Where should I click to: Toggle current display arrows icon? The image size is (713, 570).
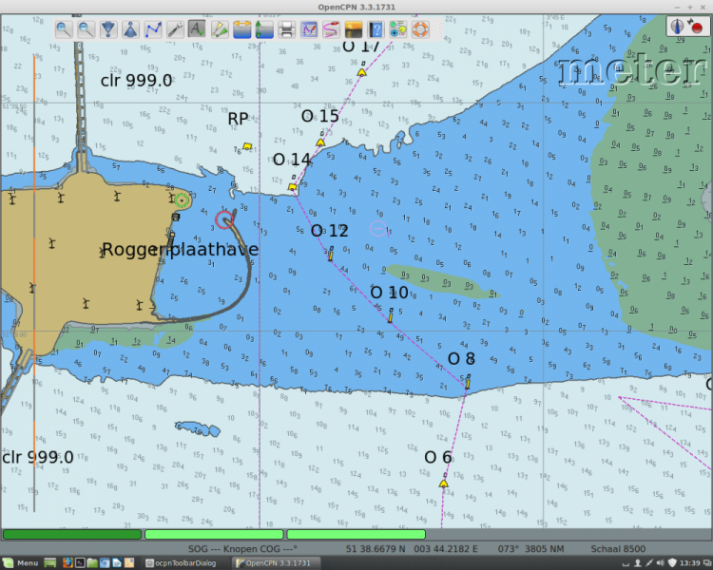[x=264, y=29]
